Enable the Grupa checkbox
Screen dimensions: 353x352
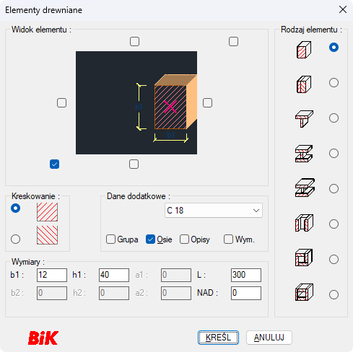110,239
